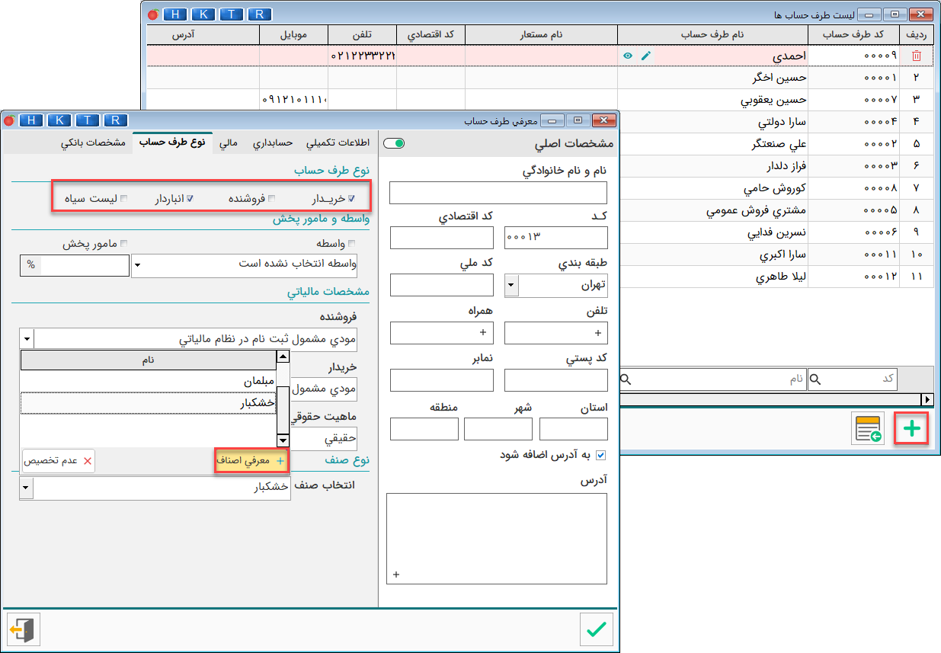Image resolution: width=941 pixels, height=653 pixels.
Task: Open the طبقه بندي تهران dropdown
Action: click(512, 286)
